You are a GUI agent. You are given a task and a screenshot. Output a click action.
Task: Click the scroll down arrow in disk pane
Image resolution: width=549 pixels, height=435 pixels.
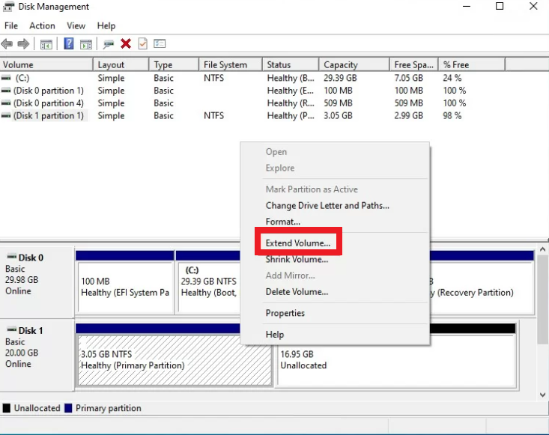[x=543, y=395]
